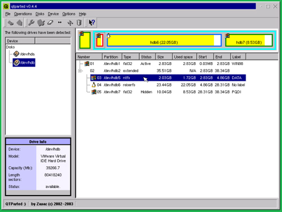Click the Device column header in drive list
The width and height of the screenshot is (282, 212).
pos(20,41)
